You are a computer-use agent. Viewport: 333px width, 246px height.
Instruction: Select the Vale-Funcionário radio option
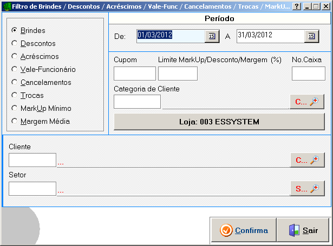[x=15, y=70]
